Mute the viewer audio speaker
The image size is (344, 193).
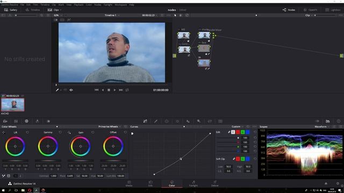(x=71, y=90)
